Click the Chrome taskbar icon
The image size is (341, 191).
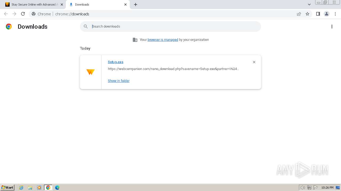(x=48, y=188)
